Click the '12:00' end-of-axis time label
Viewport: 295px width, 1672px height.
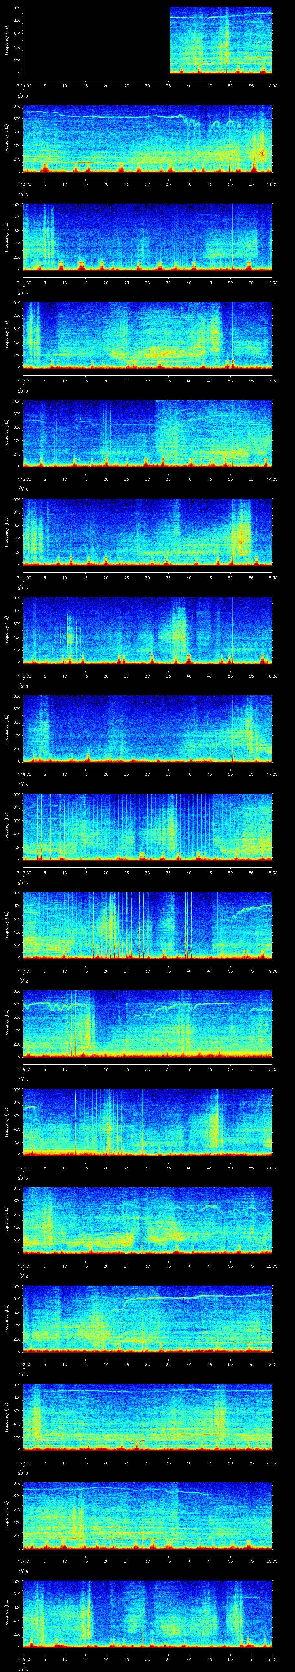pos(272,282)
